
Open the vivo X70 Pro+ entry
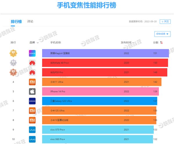coord(98,130)
